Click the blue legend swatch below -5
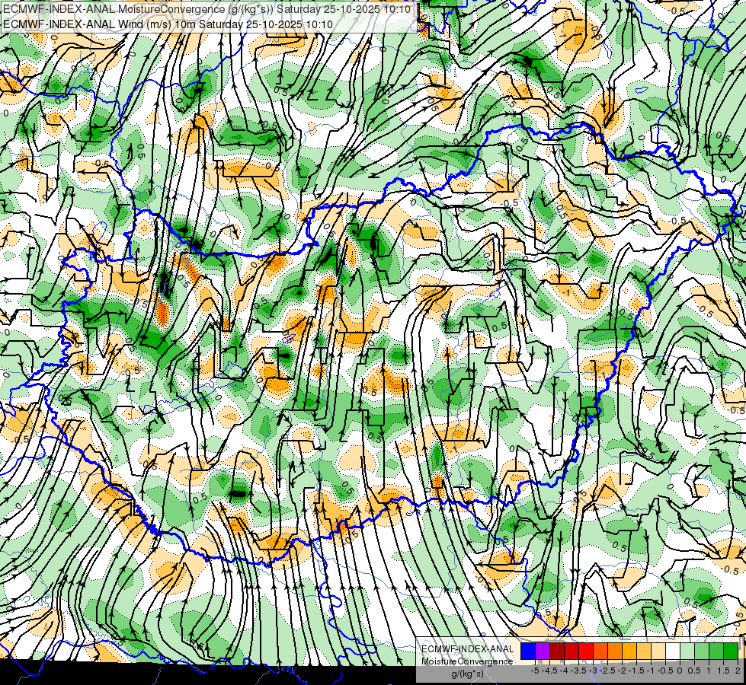The image size is (746, 685). coord(528,652)
